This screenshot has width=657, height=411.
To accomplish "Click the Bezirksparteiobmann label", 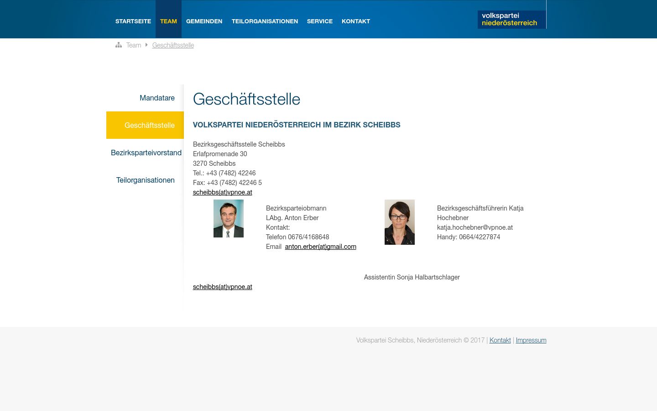I will [296, 208].
